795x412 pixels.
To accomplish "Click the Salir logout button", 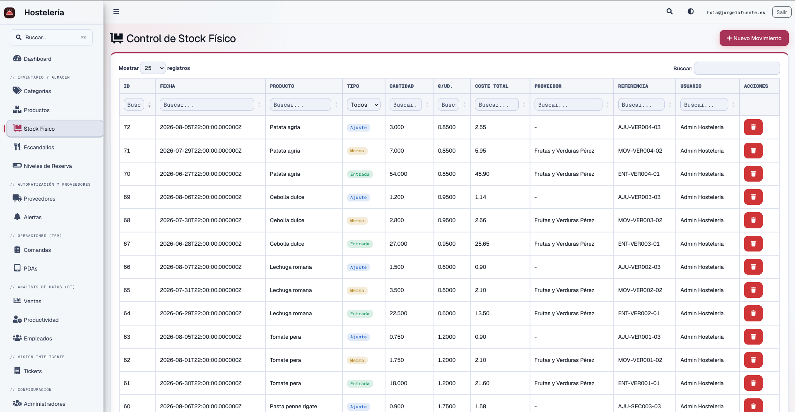I will pyautogui.click(x=781, y=12).
